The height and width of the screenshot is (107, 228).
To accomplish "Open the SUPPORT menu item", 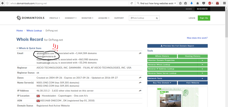I will pos(119,18).
